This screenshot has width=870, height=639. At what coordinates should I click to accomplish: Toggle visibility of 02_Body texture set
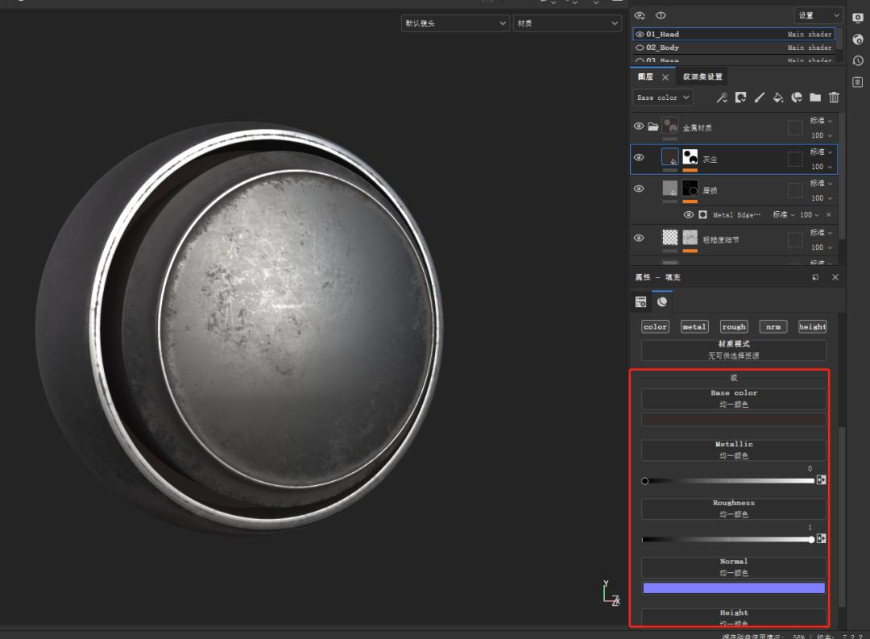tap(640, 48)
